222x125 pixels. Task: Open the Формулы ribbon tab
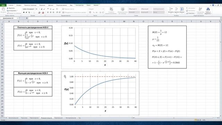coord(42,5)
